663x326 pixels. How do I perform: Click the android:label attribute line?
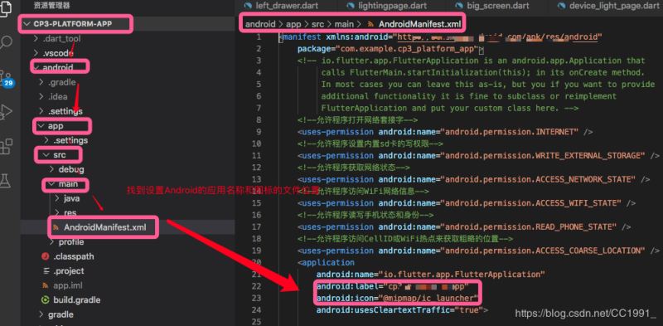(393, 286)
